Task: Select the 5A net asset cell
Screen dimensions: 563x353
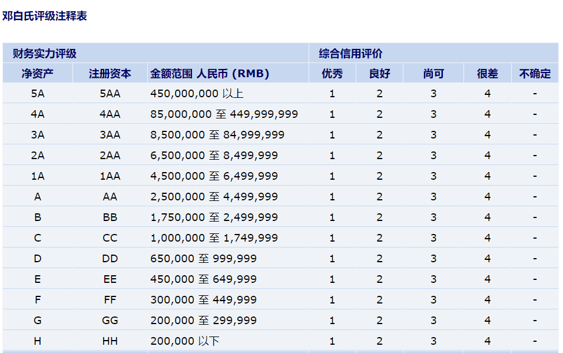Action: tap(38, 94)
